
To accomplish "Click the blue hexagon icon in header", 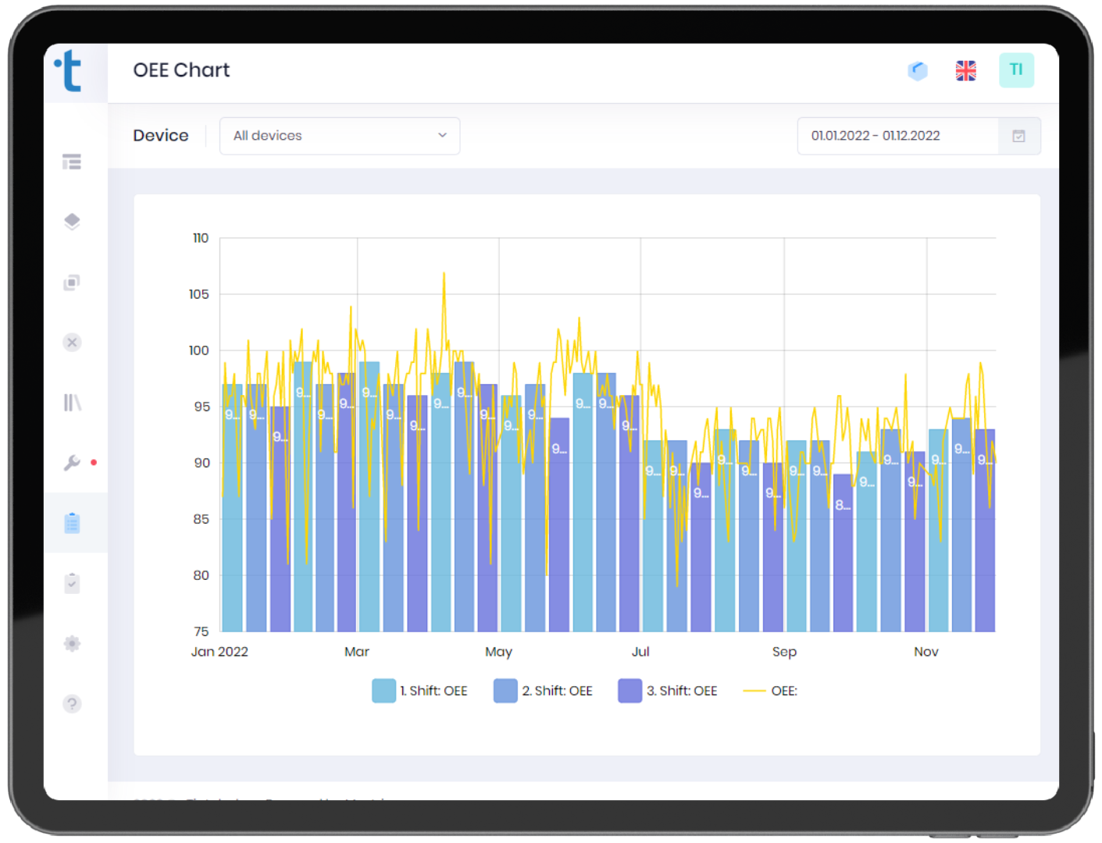I will pos(918,71).
